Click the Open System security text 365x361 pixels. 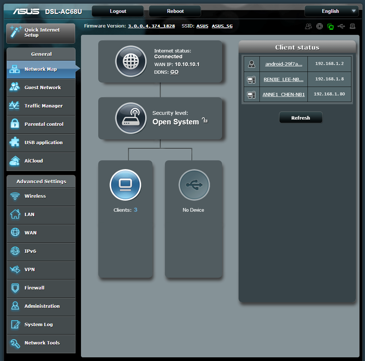[176, 122]
